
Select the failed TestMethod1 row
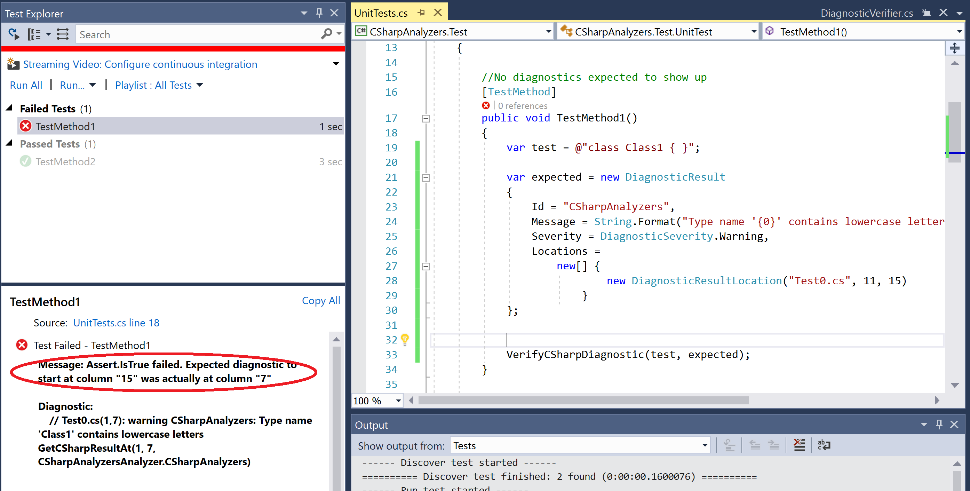click(181, 126)
